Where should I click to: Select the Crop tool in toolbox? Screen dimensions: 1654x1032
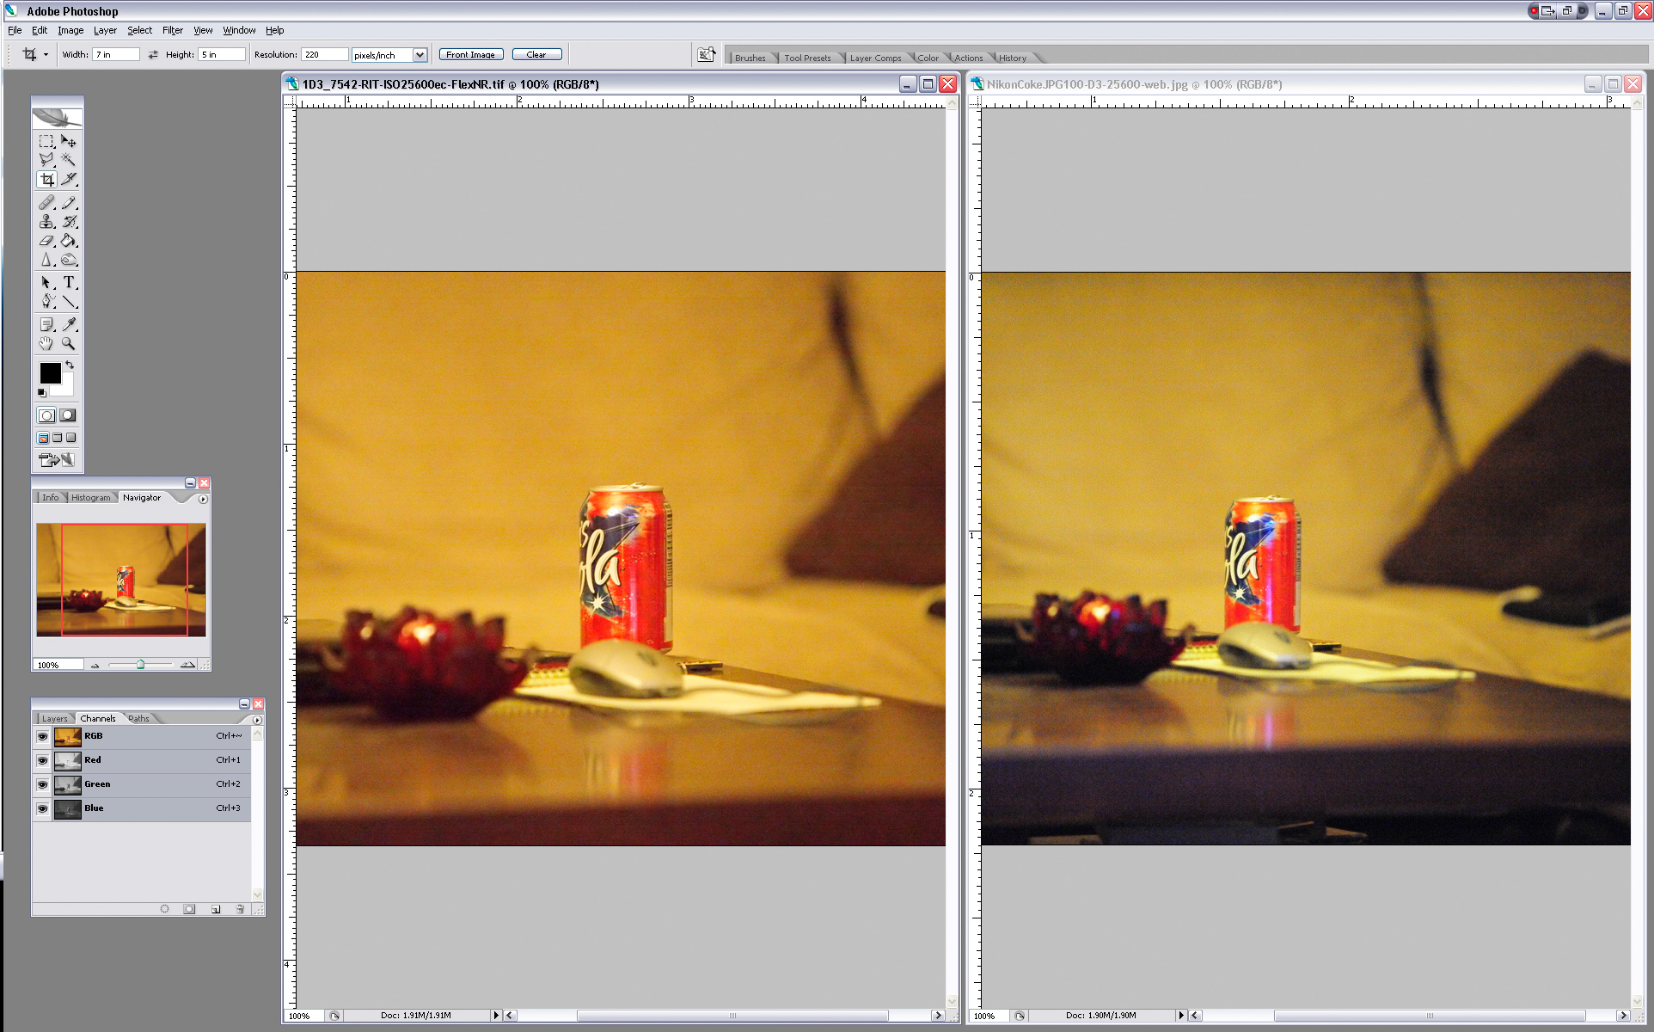click(46, 179)
